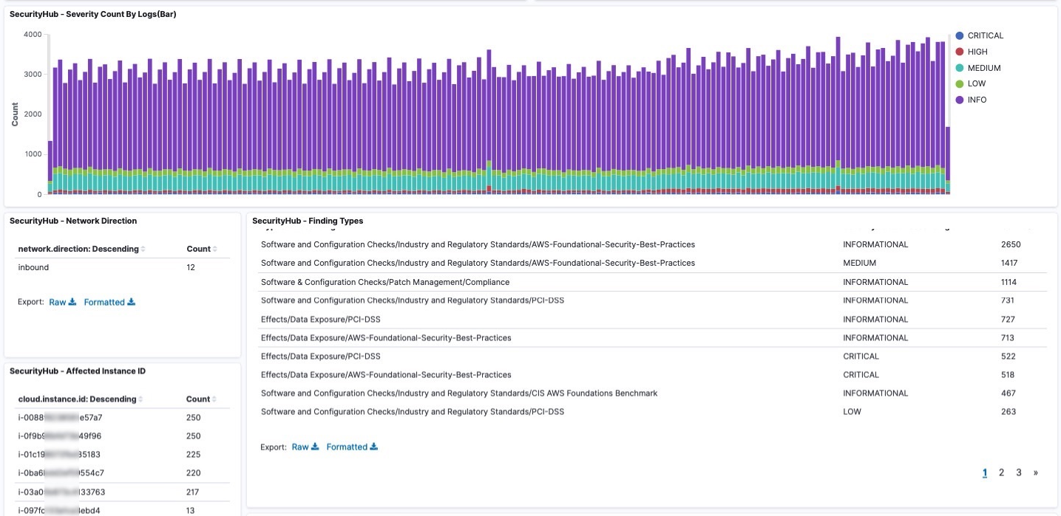Click the LOW legend color dot
1061x516 pixels.
click(x=959, y=83)
